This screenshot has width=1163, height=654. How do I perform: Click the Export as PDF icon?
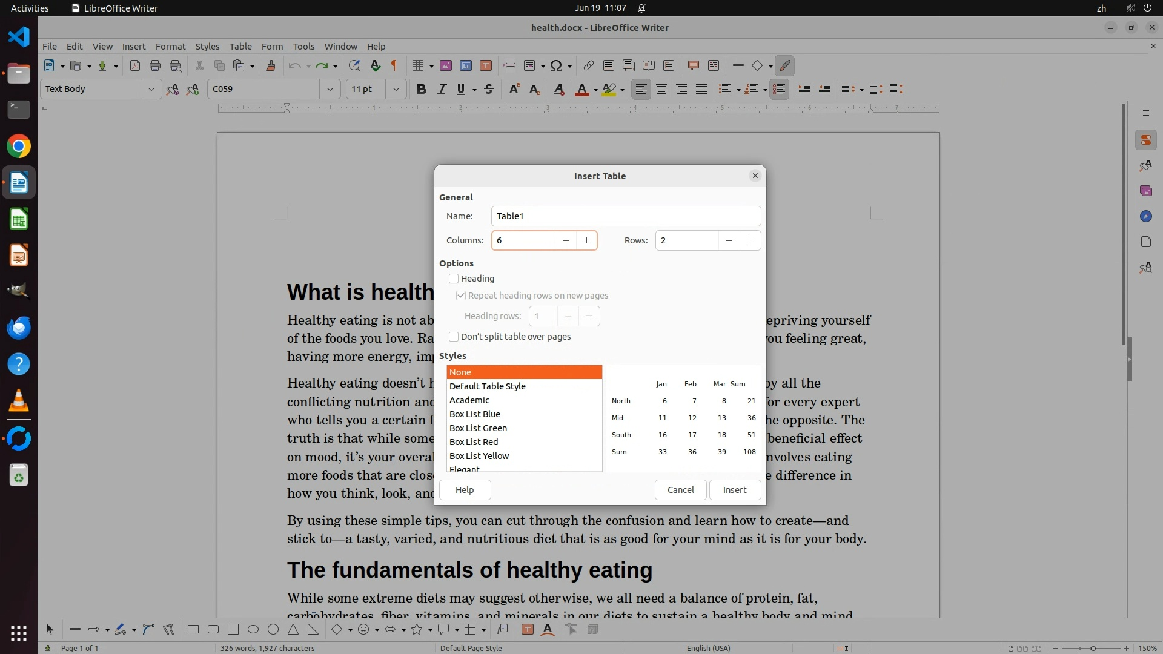coord(135,65)
